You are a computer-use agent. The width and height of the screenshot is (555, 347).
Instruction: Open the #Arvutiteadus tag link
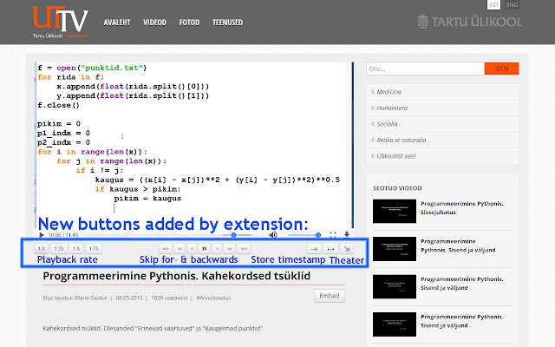213,298
